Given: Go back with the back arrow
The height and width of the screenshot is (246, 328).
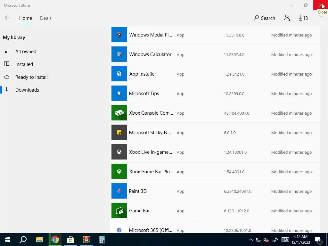Looking at the screenshot, I should [x=8, y=18].
